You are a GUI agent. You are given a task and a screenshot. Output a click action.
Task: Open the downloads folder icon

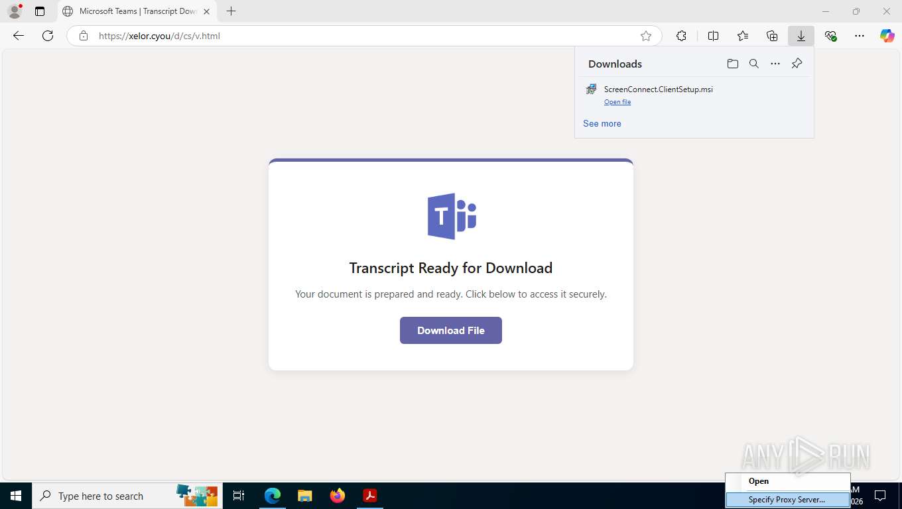[733, 64]
